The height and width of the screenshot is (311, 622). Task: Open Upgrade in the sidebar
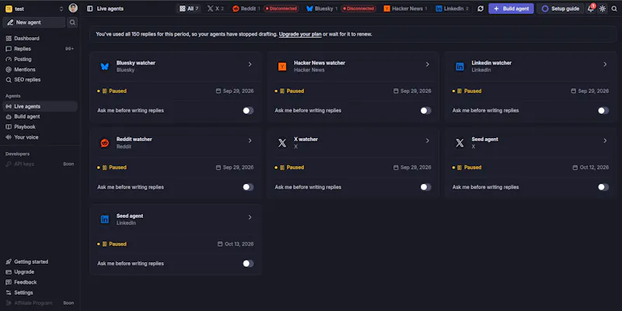pyautogui.click(x=40, y=271)
